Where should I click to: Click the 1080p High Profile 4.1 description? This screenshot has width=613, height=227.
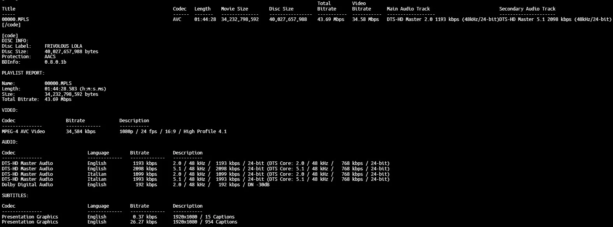click(173, 132)
